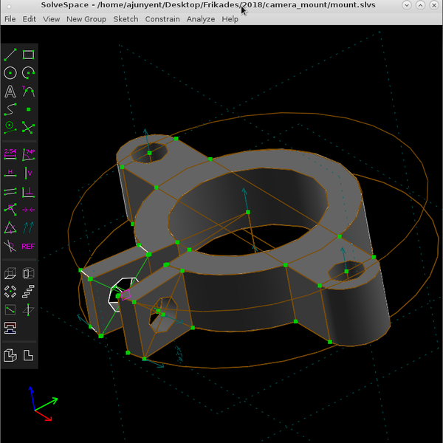Expand the New Group menu

tap(86, 19)
